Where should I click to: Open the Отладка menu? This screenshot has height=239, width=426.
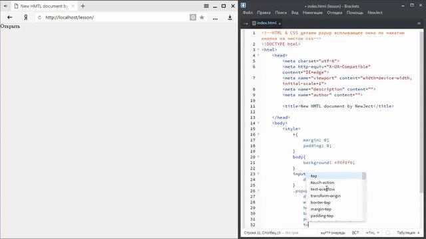pos(334,13)
